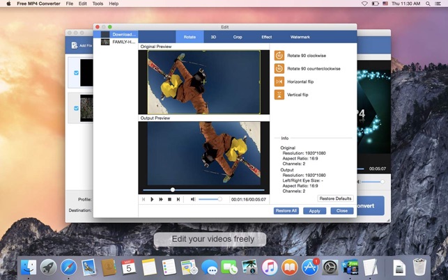
Task: Play the output preview video
Action: click(152, 199)
